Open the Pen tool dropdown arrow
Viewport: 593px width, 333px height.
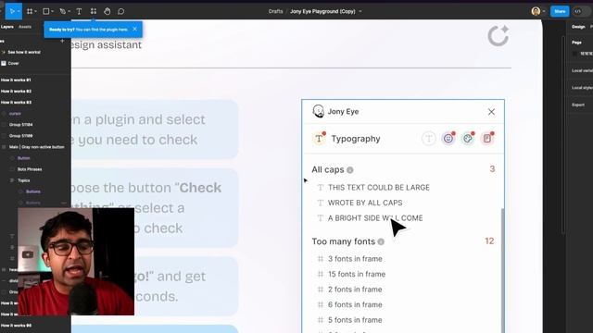(69, 12)
